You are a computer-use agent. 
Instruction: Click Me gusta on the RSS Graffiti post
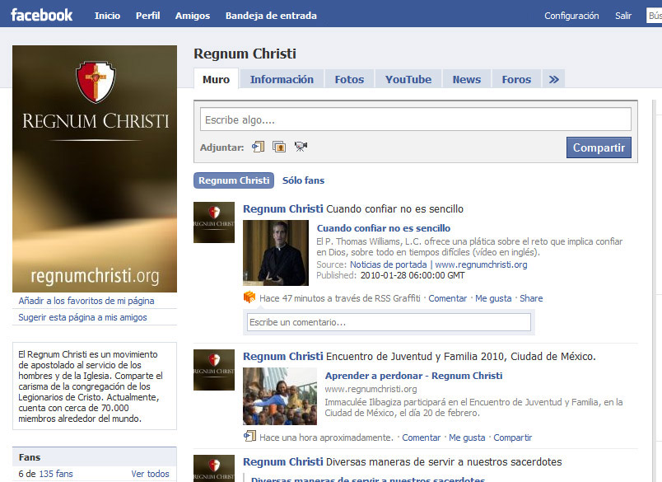click(x=493, y=298)
